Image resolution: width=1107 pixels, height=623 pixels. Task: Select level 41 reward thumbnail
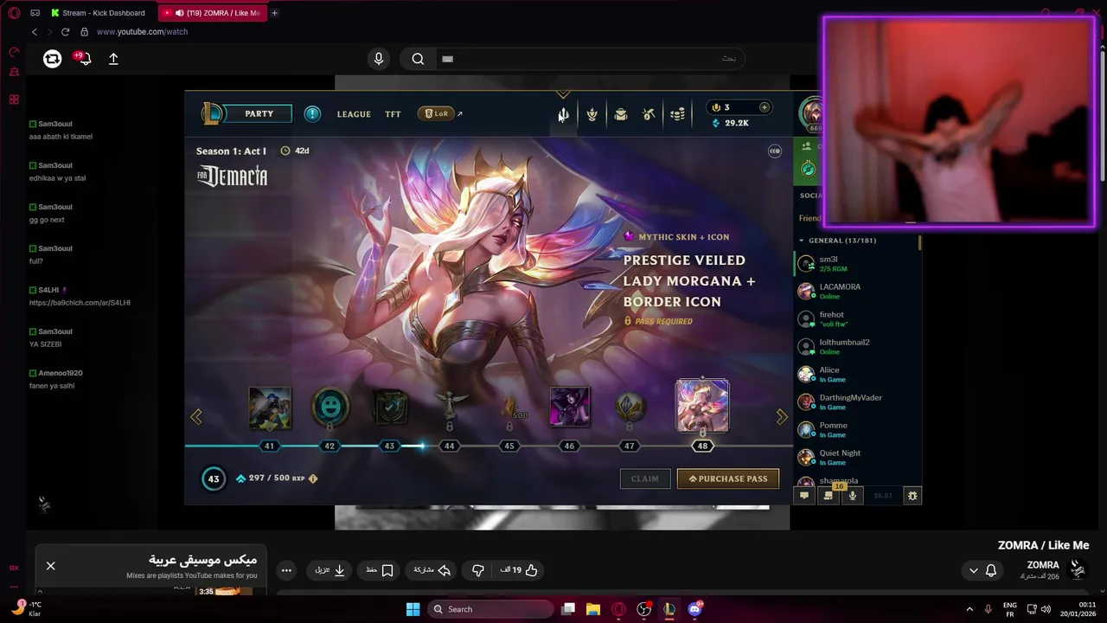pyautogui.click(x=269, y=408)
